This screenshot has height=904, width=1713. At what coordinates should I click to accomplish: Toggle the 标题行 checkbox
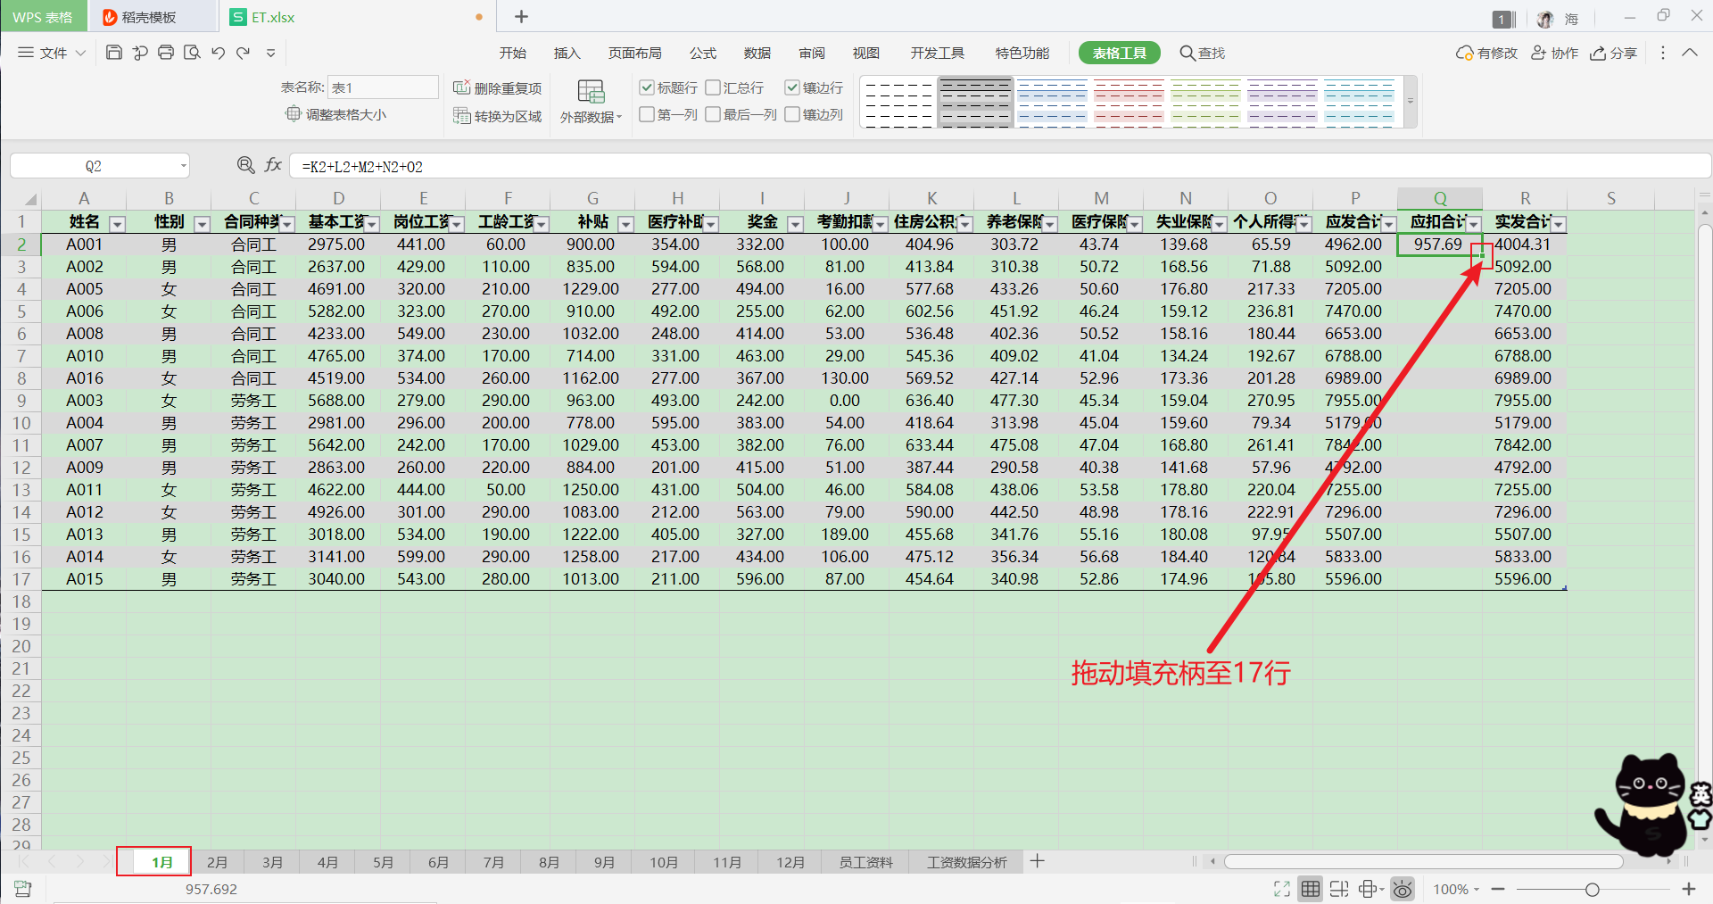click(647, 87)
